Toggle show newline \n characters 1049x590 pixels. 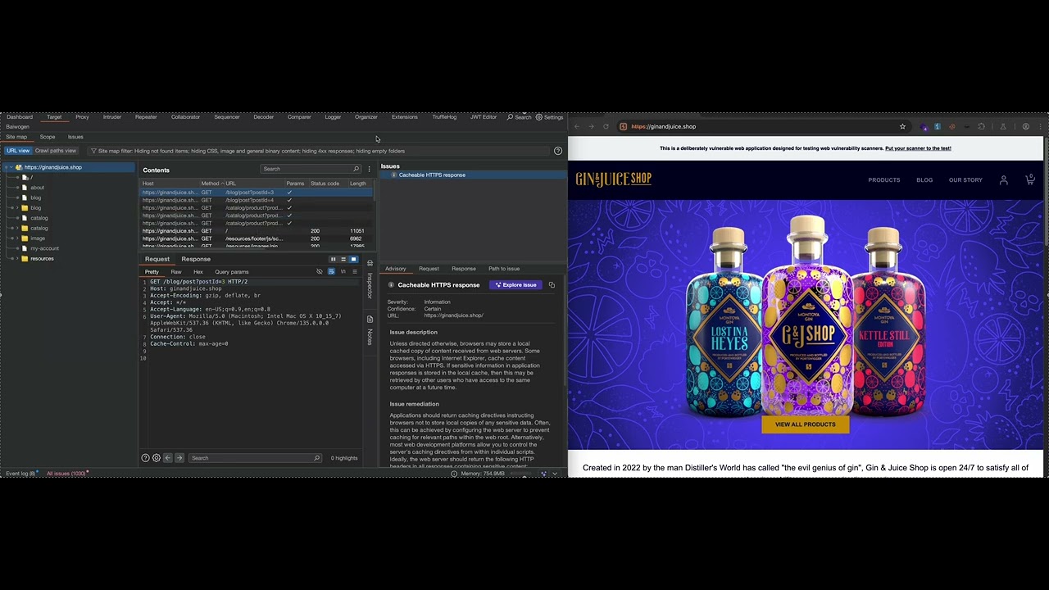pyautogui.click(x=343, y=271)
